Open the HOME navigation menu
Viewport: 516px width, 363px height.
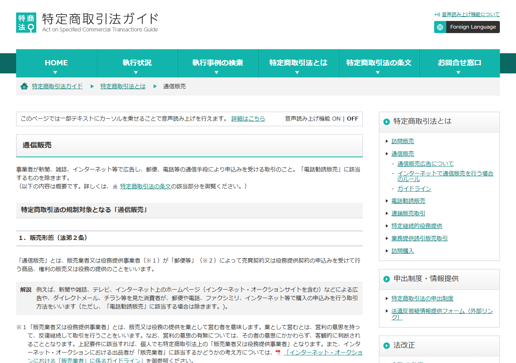click(x=56, y=63)
